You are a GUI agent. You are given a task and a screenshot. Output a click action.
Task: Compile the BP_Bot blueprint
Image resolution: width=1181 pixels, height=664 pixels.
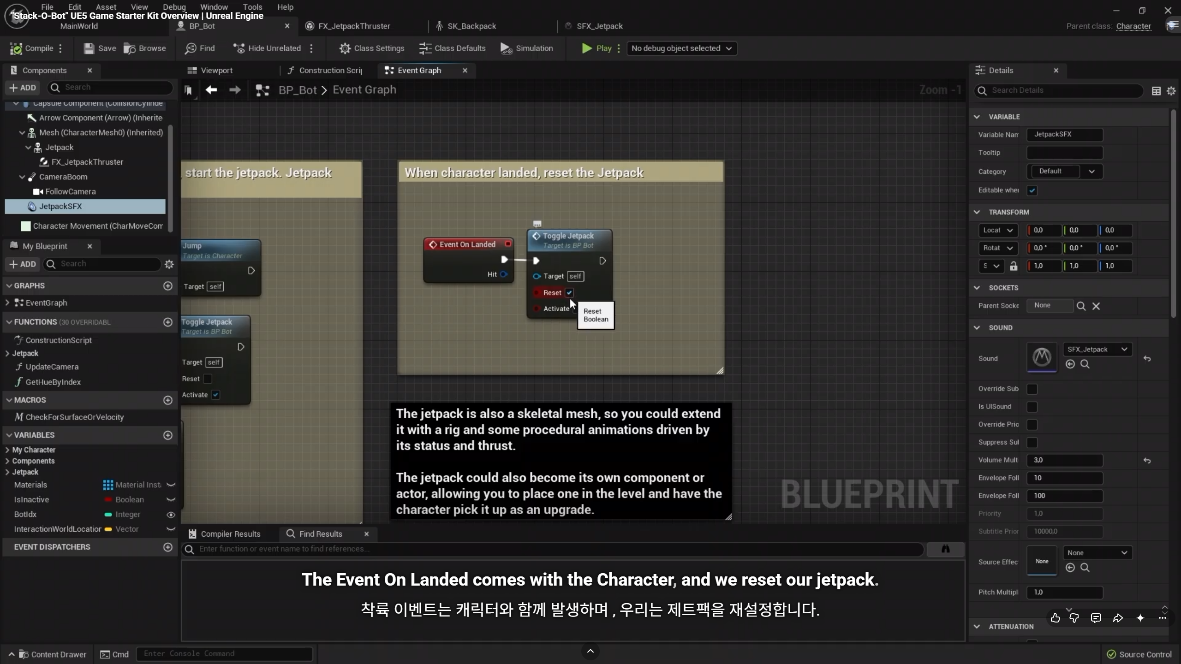pos(32,48)
